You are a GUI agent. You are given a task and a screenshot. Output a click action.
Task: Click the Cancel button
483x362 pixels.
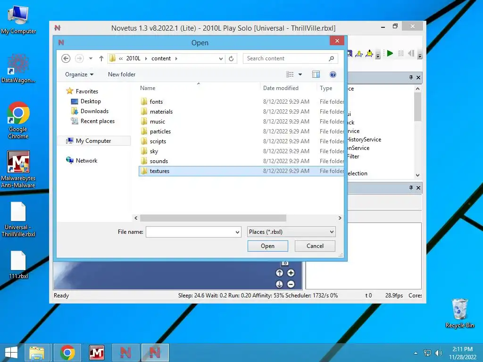click(315, 246)
